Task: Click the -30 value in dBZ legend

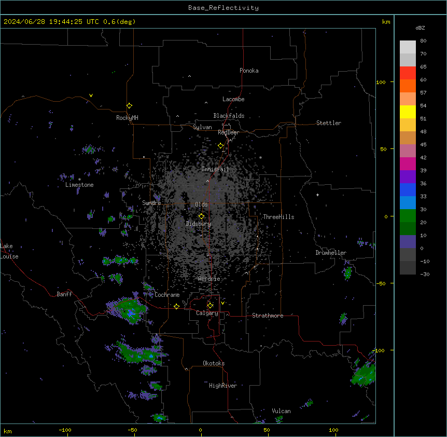Action: click(425, 274)
